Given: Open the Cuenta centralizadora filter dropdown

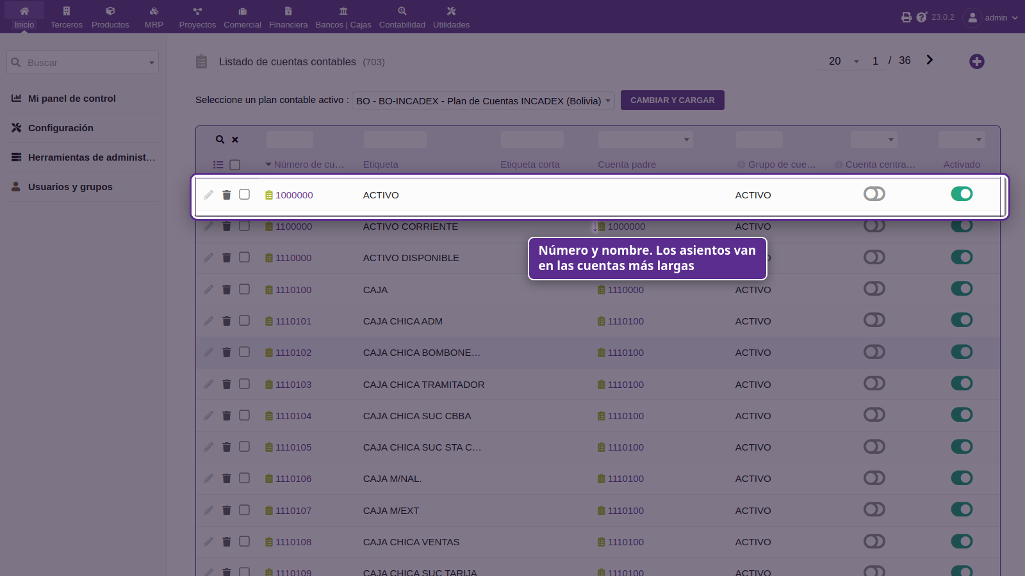Looking at the screenshot, I should (x=874, y=140).
